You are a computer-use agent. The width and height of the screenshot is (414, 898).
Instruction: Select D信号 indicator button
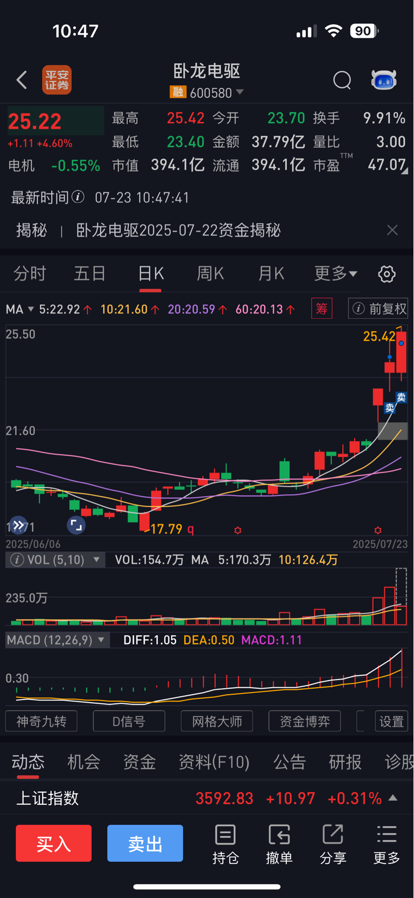click(x=129, y=721)
